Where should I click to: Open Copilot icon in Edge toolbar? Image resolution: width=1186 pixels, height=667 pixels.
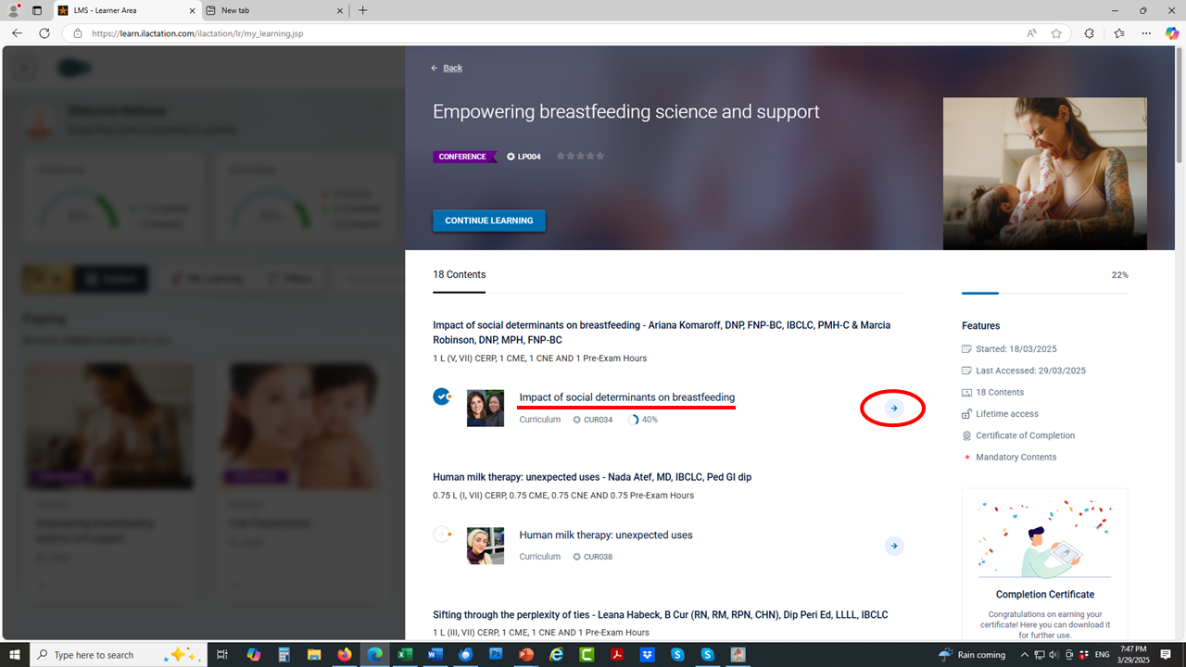pos(1172,33)
